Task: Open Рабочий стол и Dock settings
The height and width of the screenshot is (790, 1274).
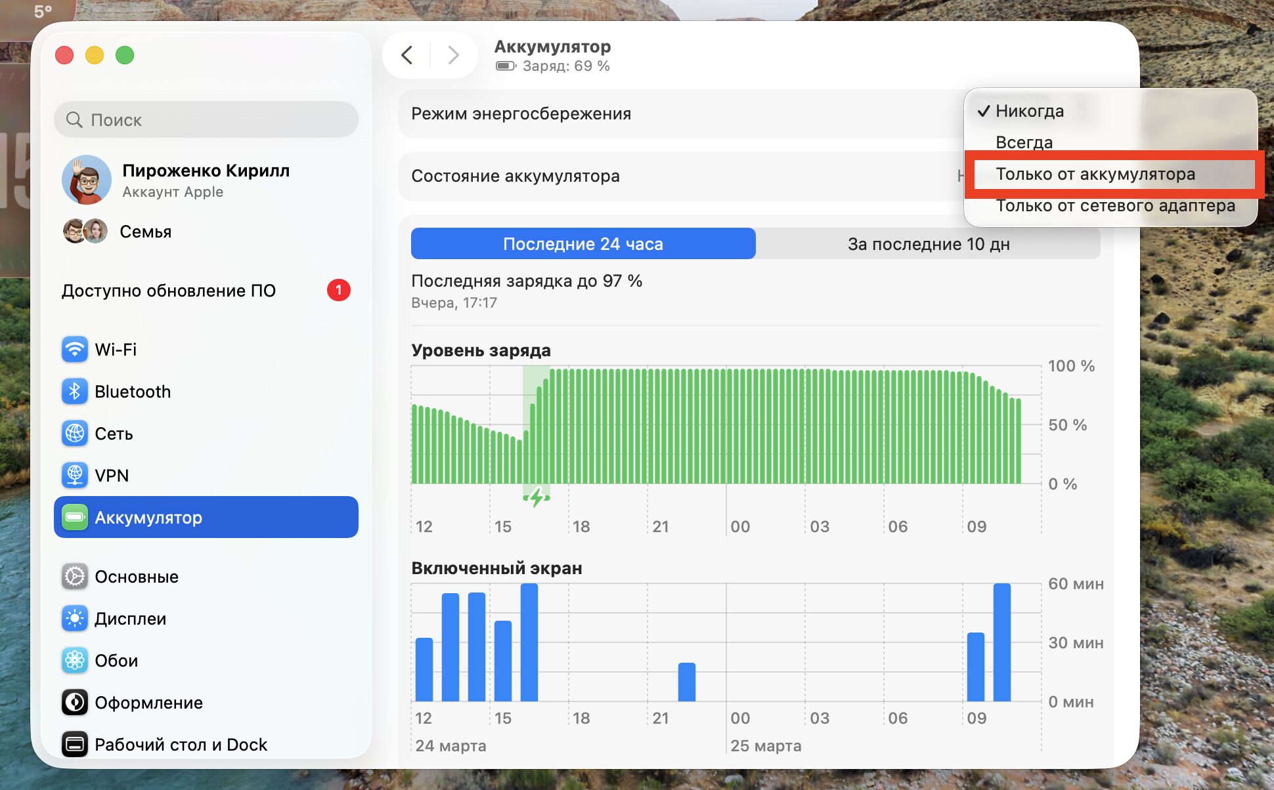Action: click(x=181, y=745)
